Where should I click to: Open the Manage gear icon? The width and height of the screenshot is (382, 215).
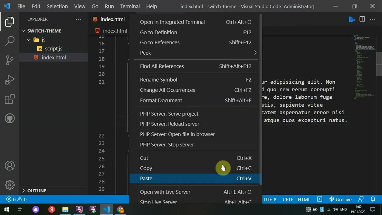10,185
